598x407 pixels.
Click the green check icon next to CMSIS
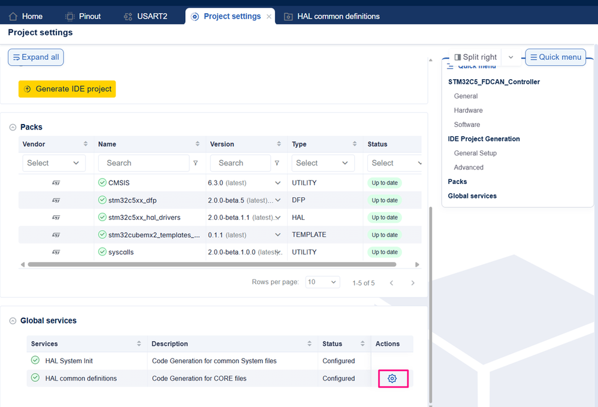pyautogui.click(x=102, y=182)
